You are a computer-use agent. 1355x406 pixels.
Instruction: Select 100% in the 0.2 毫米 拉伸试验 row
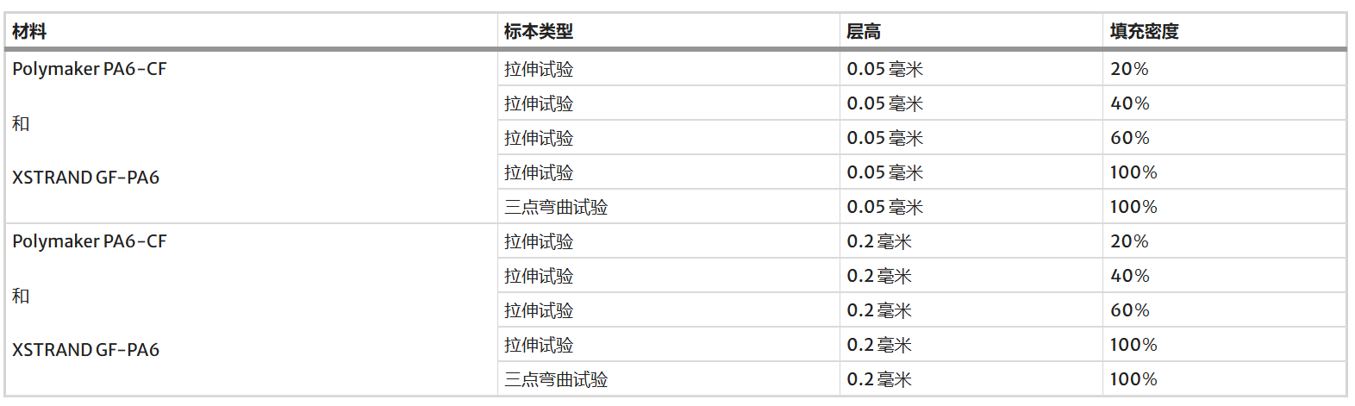point(1133,345)
